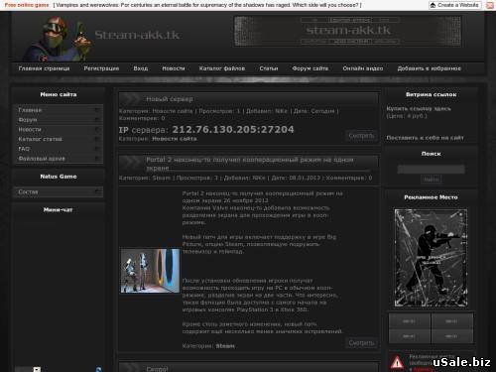The width and height of the screenshot is (496, 372).
Task: Click the Смотреть button under Portal 2 article
Action: point(361,343)
